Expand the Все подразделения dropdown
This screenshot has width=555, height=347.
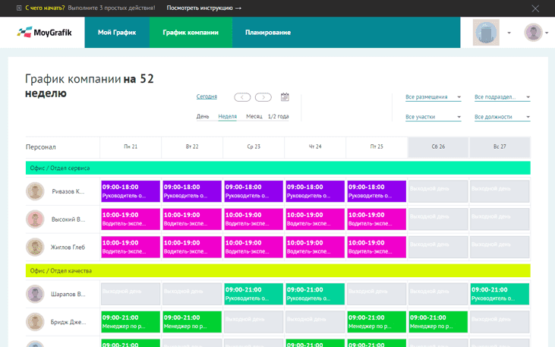coord(502,97)
